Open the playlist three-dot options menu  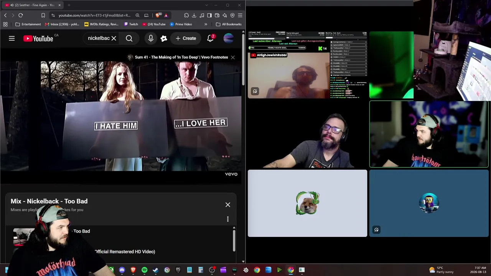point(228,219)
